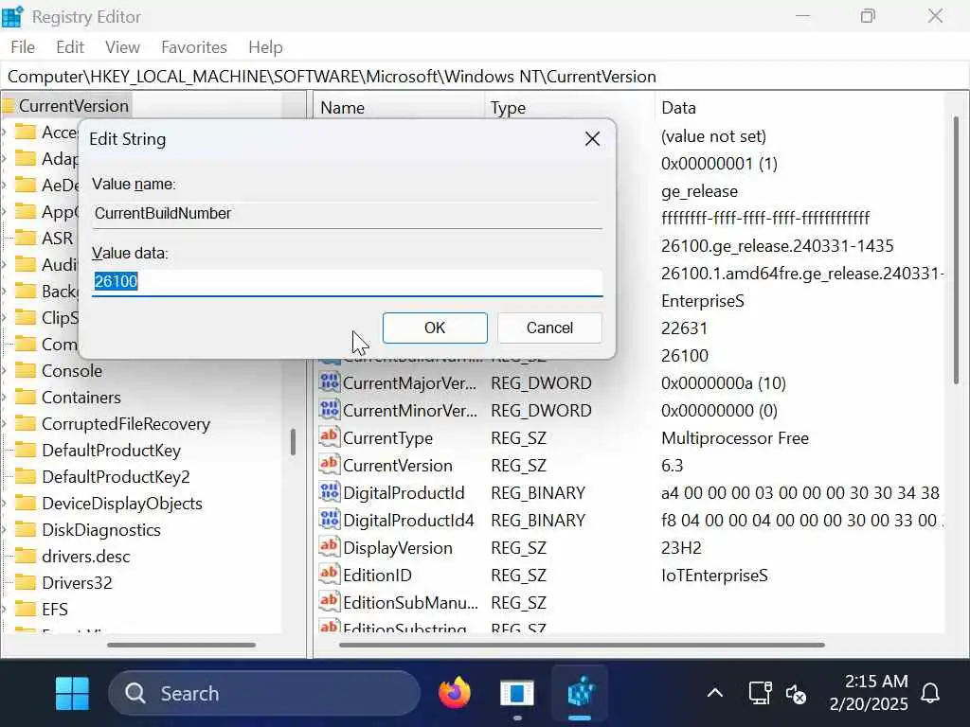
Task: Open the notifications bell in the tray
Action: coord(930,693)
